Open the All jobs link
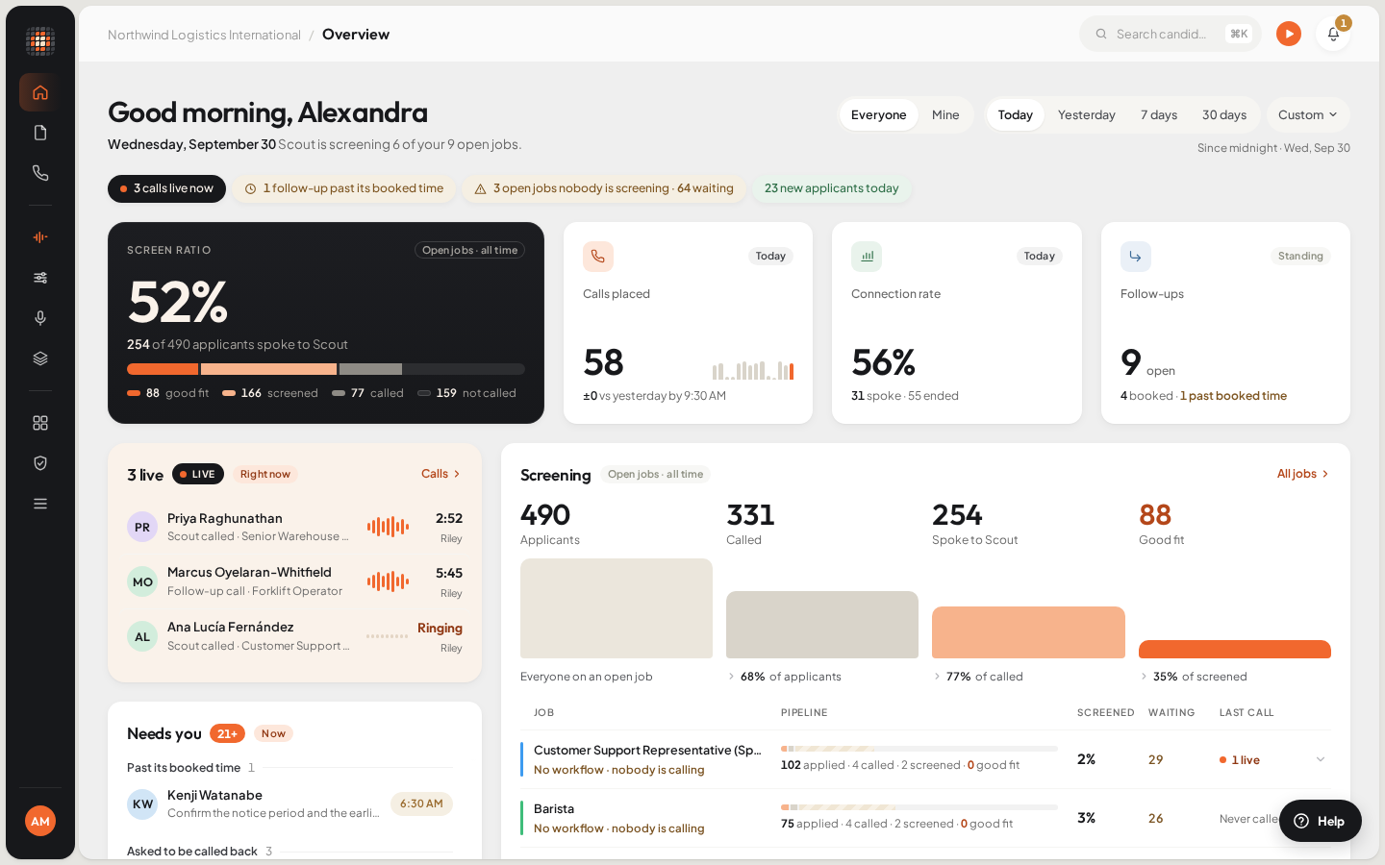 (1303, 474)
